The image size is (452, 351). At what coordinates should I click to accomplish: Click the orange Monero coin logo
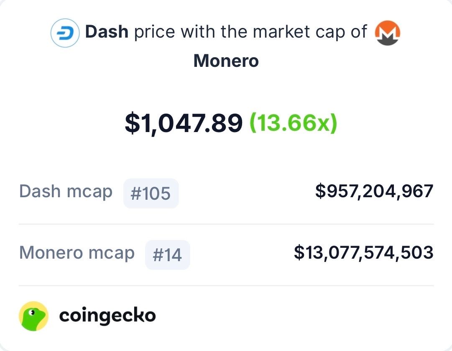tap(387, 33)
